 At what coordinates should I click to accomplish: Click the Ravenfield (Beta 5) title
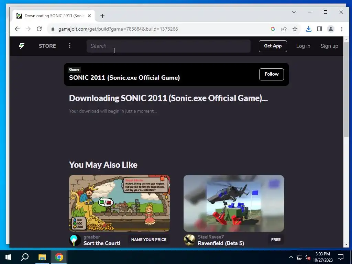[221, 243]
